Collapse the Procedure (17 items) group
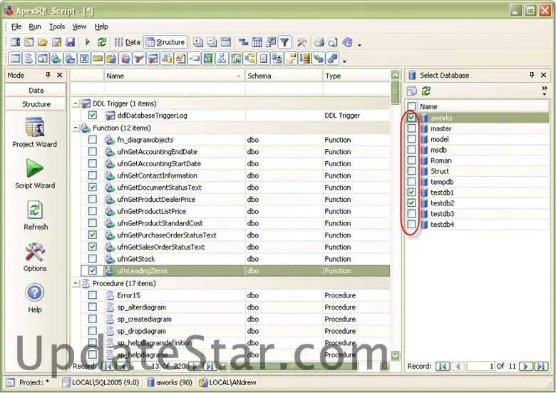 [x=76, y=283]
